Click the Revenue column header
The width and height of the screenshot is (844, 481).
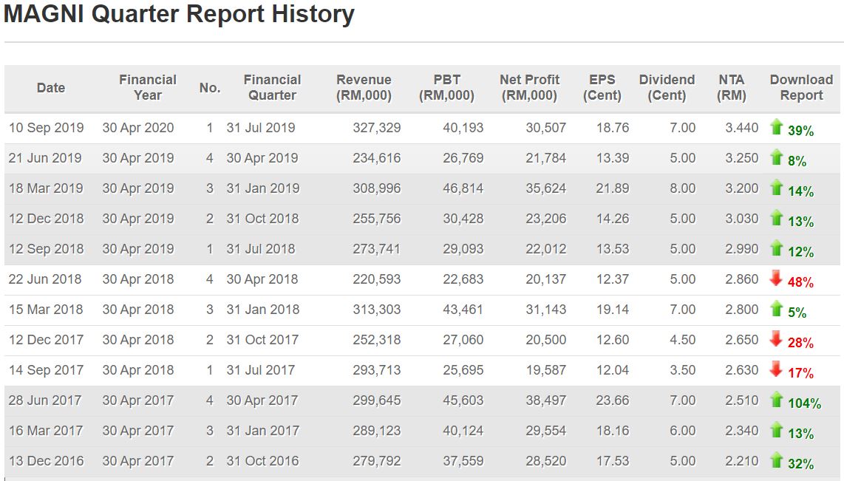[364, 87]
